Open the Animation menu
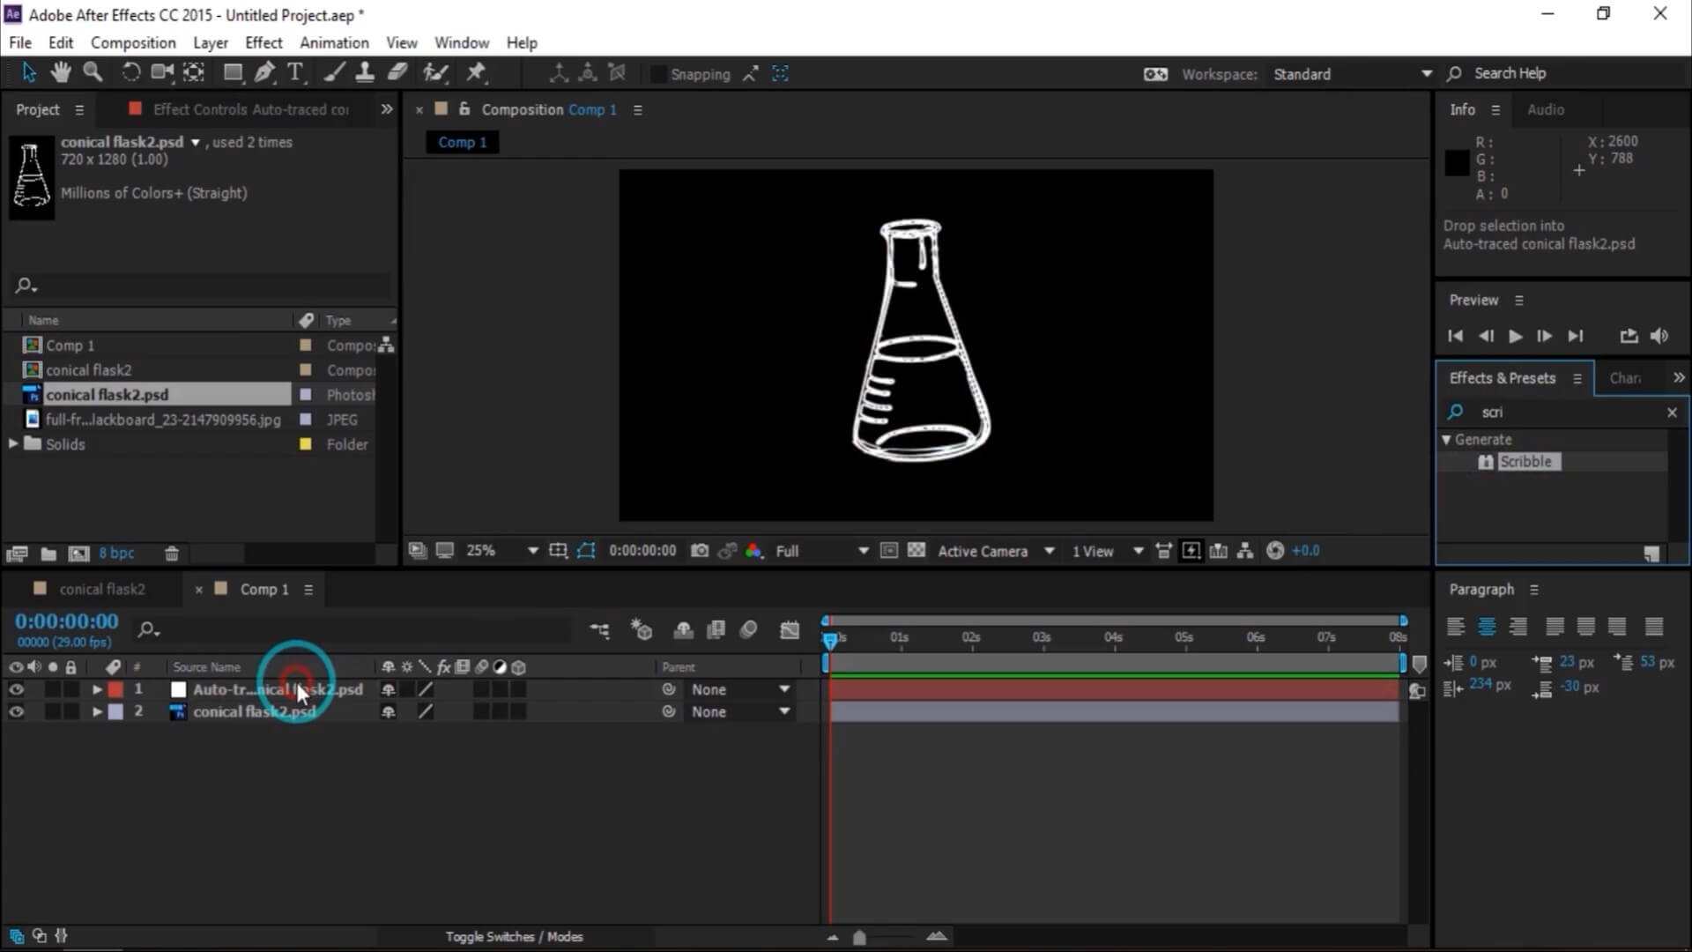 point(334,42)
